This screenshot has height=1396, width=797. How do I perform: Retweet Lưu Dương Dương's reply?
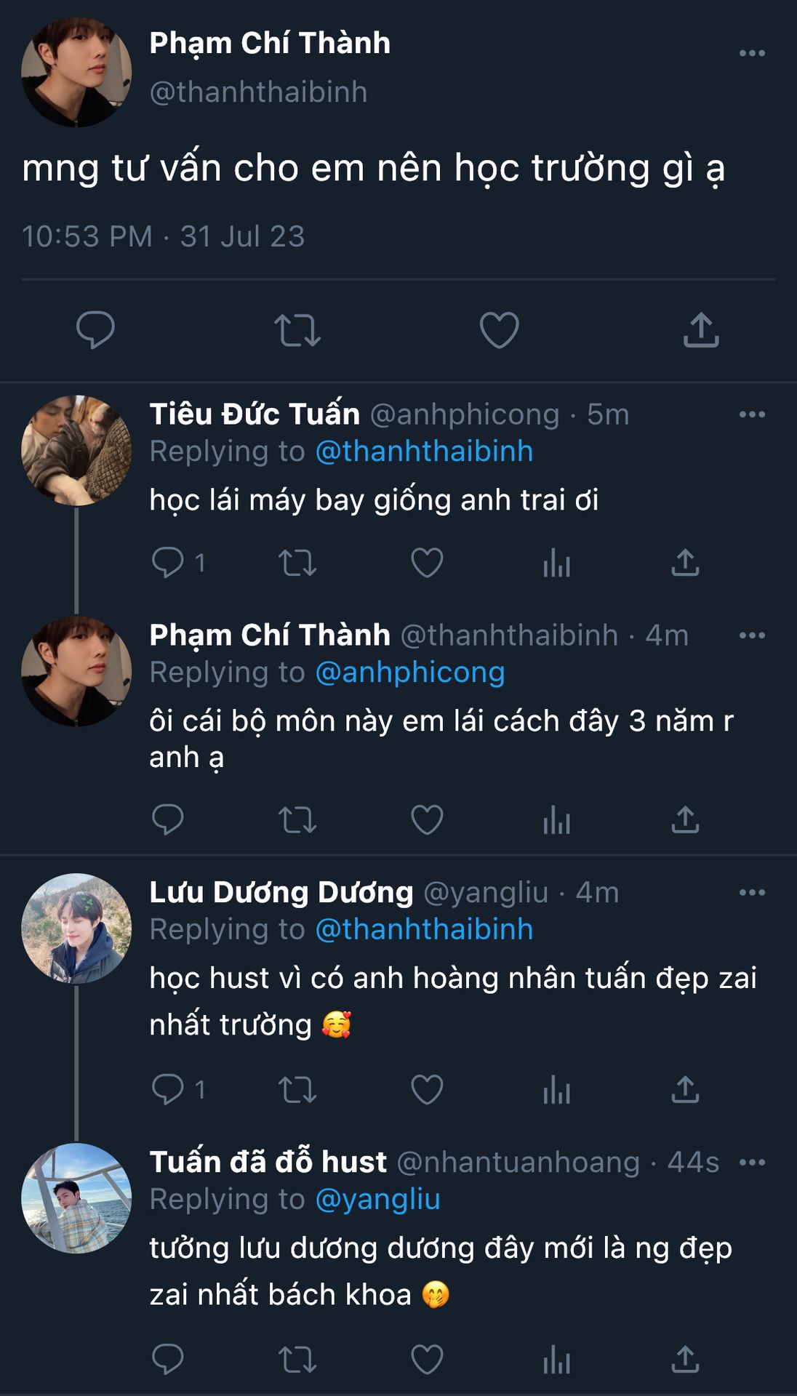(297, 1089)
